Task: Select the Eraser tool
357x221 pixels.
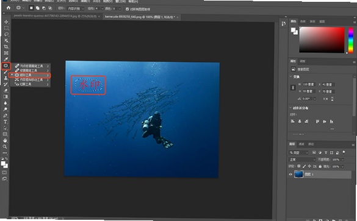Action: 5,90
